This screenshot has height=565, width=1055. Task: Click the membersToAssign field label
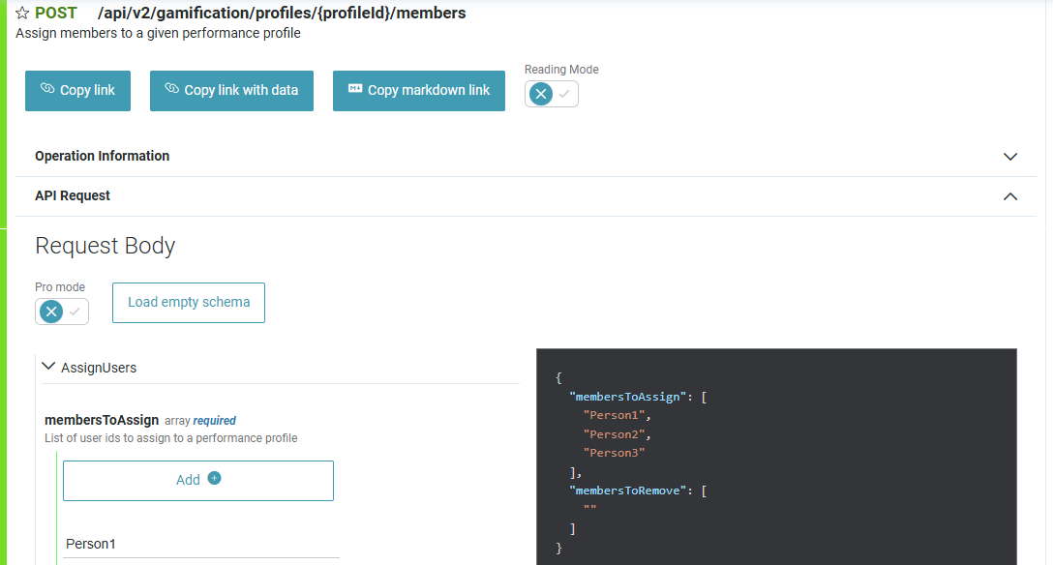[102, 420]
